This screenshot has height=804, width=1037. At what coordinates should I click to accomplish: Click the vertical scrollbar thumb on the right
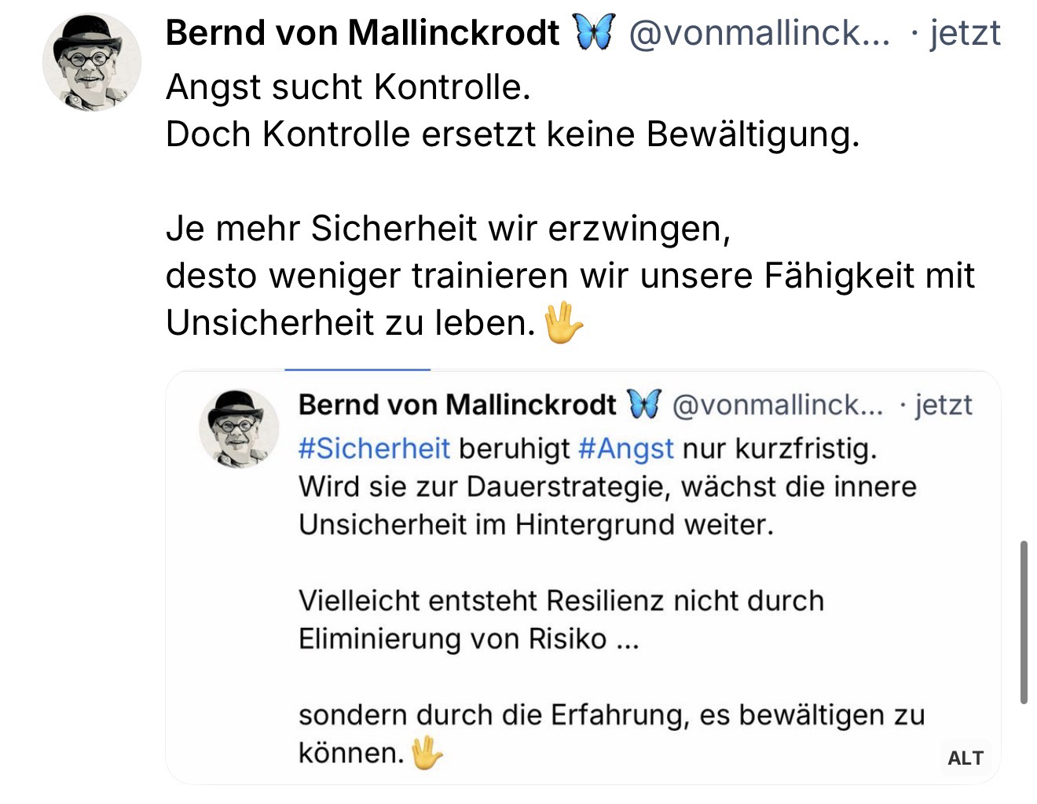click(1024, 621)
